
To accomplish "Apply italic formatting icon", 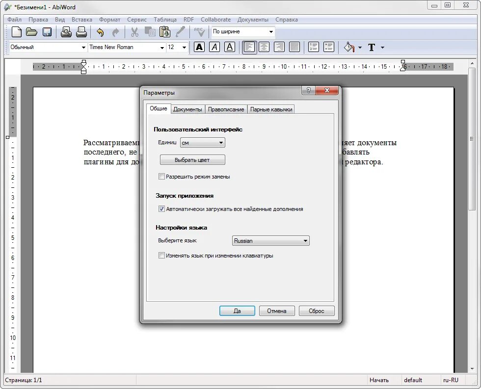I will tap(214, 47).
